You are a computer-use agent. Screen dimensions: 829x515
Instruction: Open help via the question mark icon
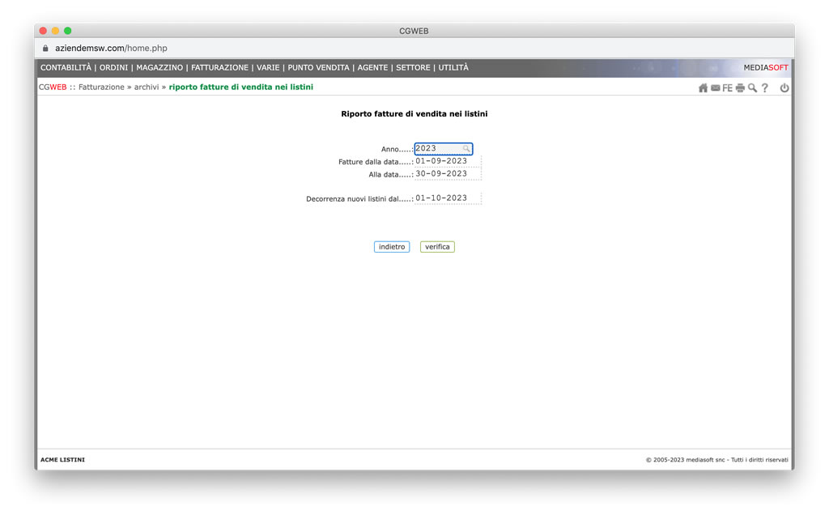(x=765, y=87)
